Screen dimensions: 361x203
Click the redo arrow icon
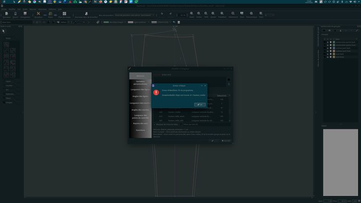point(170,14)
